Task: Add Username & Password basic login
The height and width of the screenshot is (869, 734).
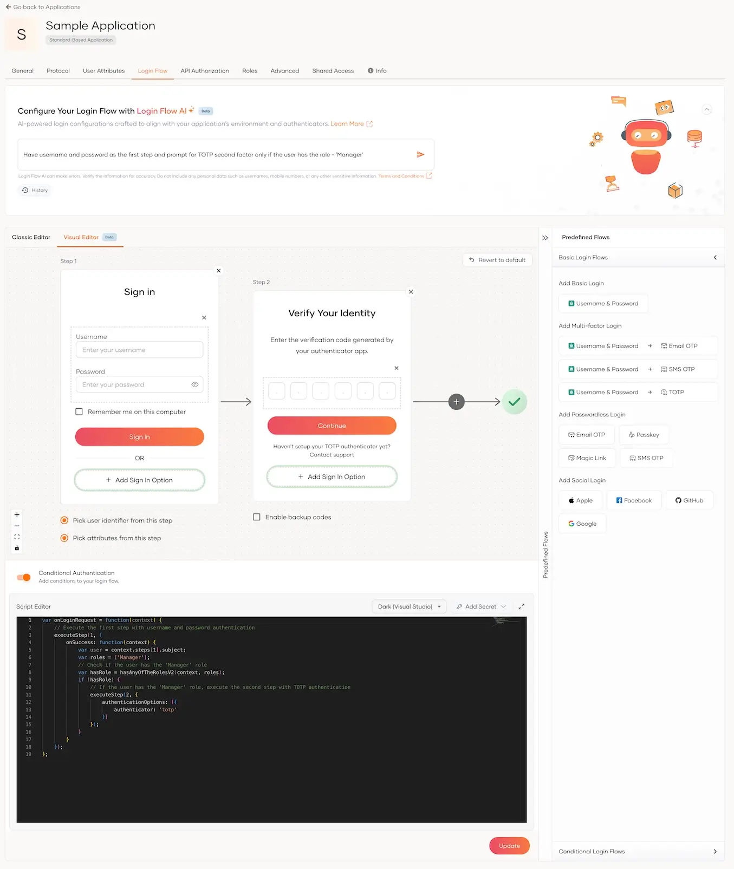Action: click(x=603, y=304)
